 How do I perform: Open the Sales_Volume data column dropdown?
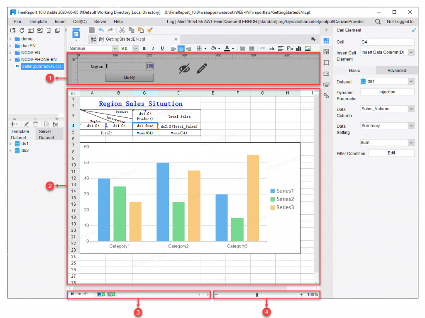(411, 109)
